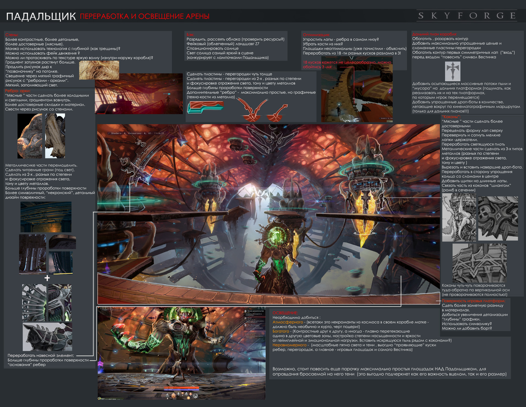Click the 'Поверхность игровых платформ:' heading

[x=474, y=301]
